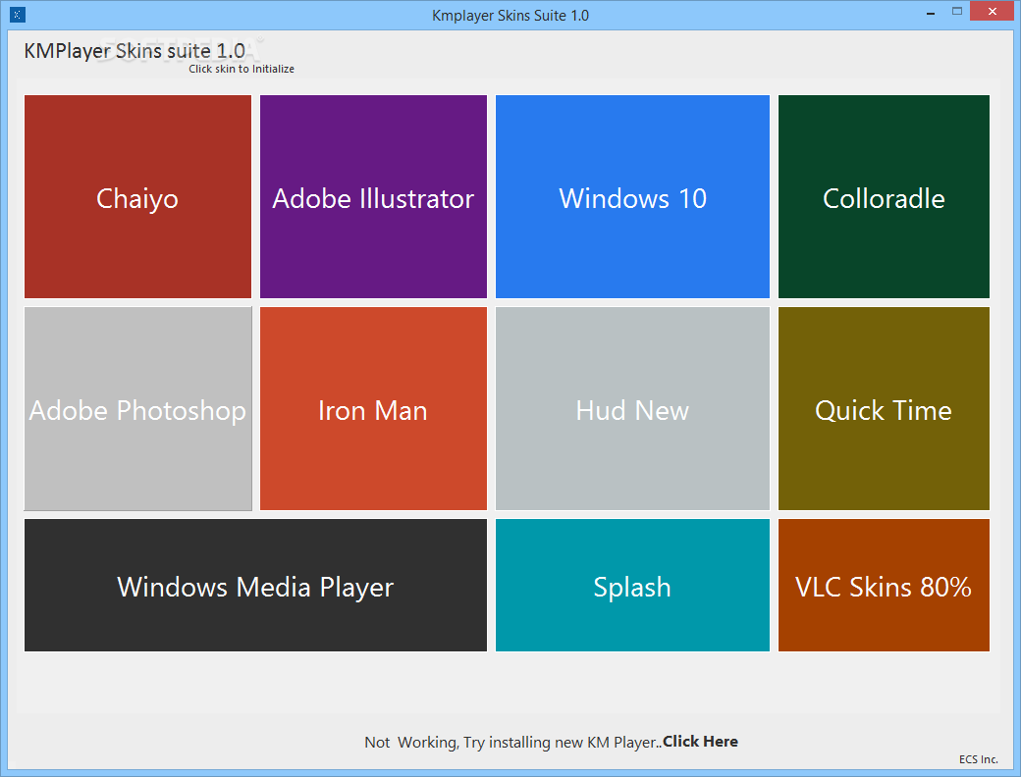
Task: Initialize the Windows Media Player skin
Action: coord(255,585)
